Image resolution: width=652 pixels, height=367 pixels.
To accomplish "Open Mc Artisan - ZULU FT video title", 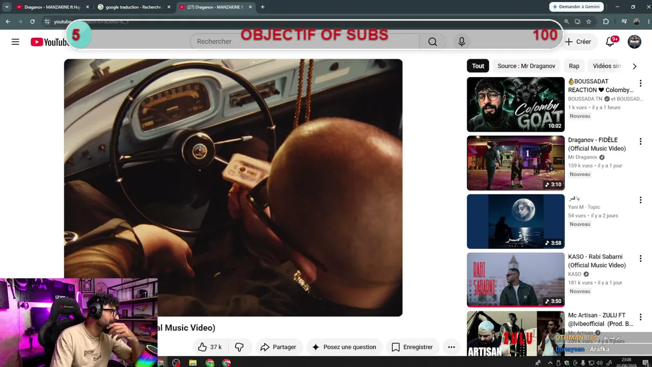I will click(601, 320).
